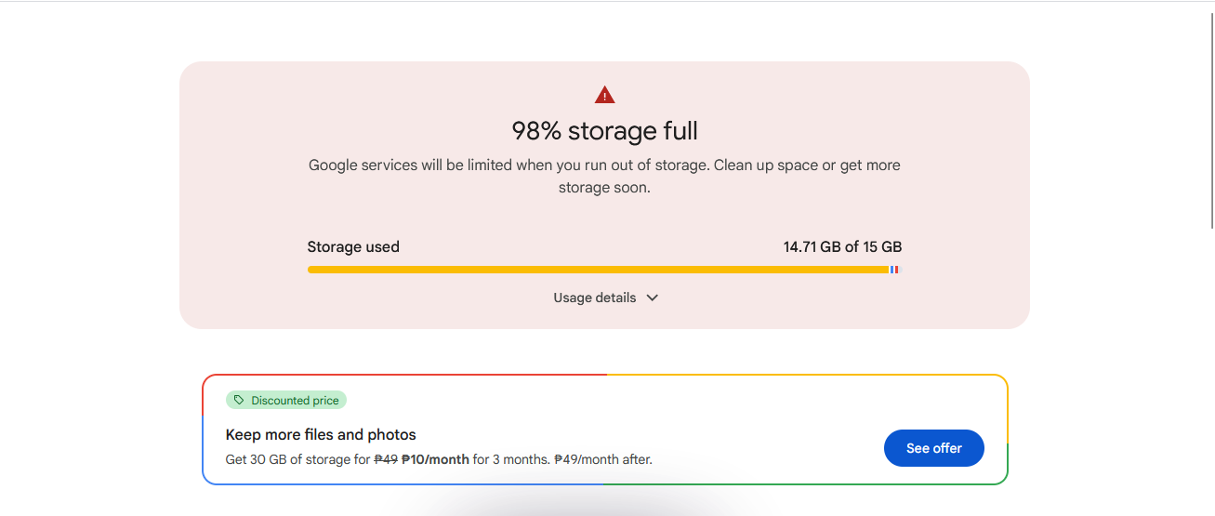This screenshot has width=1215, height=516.
Task: Click the 98% storage full heading
Action: click(x=604, y=131)
